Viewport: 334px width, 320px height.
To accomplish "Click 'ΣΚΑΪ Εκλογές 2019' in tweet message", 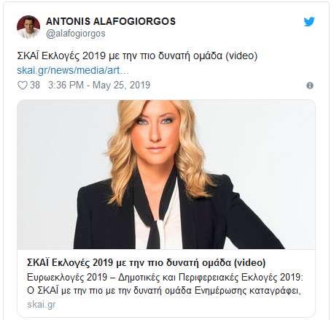I will click(61, 56).
